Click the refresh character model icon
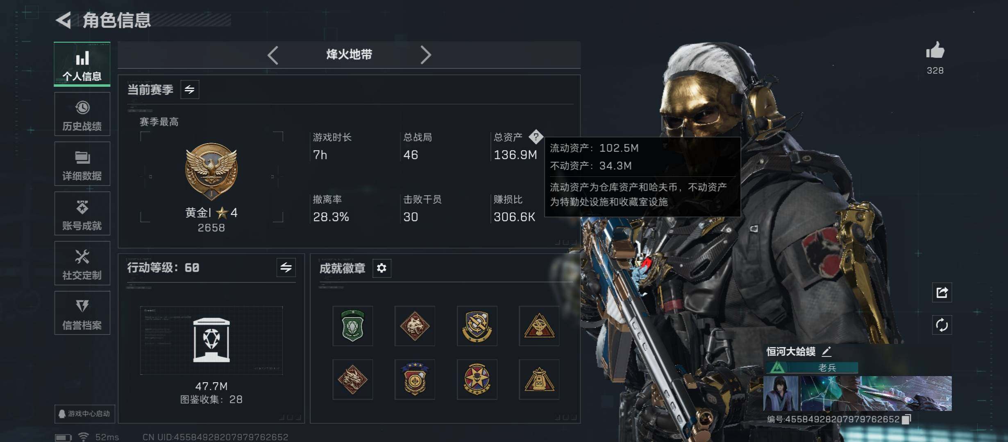The width and height of the screenshot is (1008, 442). (x=942, y=325)
